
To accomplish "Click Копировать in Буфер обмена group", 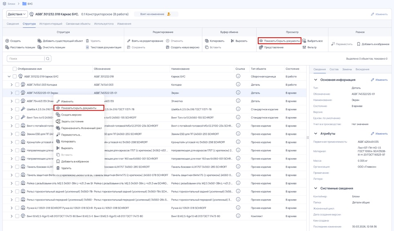I will pyautogui.click(x=215, y=41).
